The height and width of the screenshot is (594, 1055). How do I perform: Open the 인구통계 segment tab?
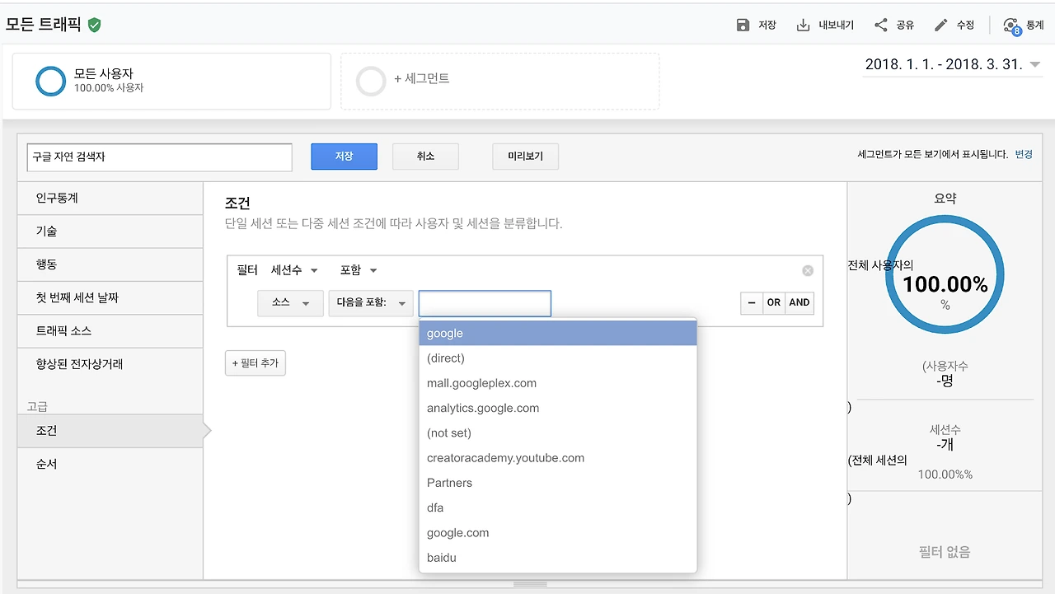(x=110, y=199)
